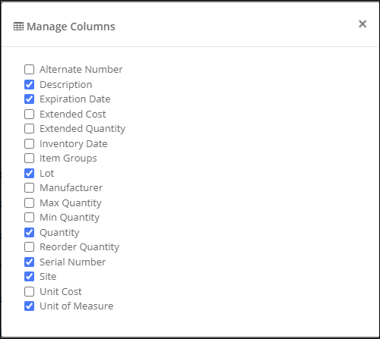Click the "Alternate Number" label text
The height and width of the screenshot is (339, 380).
coord(81,69)
